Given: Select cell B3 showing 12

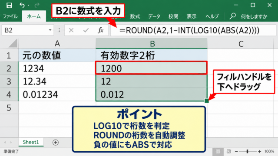Looking at the screenshot, I should pos(152,81).
